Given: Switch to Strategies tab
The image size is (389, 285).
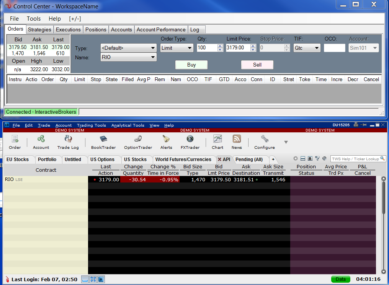Looking at the screenshot, I should point(39,29).
